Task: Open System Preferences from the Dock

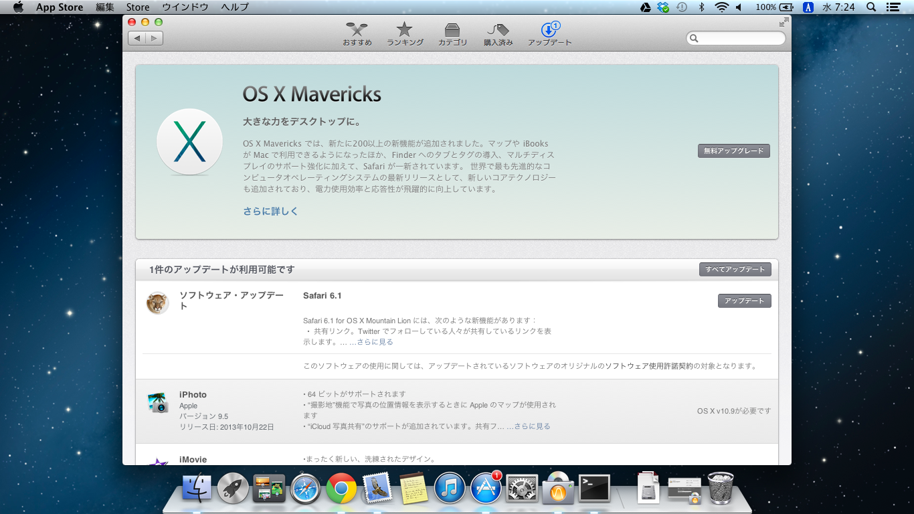Action: 522,489
